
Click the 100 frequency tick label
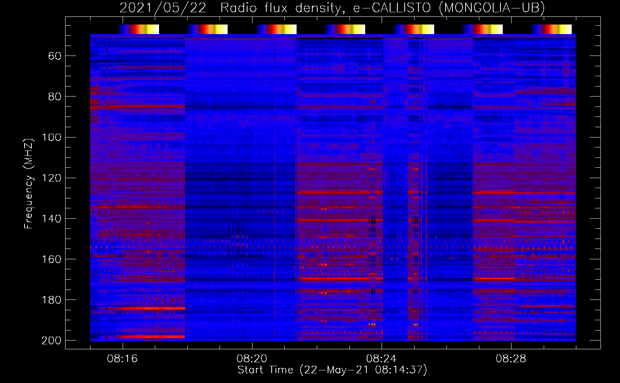[x=51, y=137]
